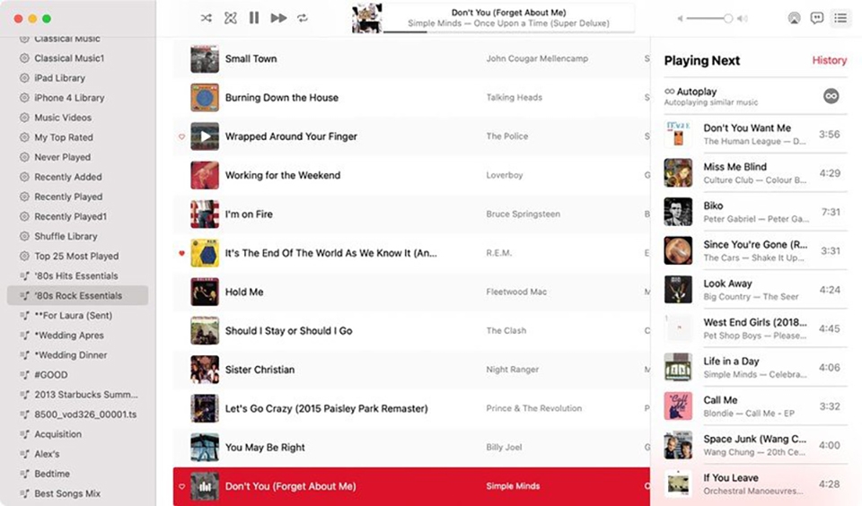
Task: Select Biko in the Playing Next queue
Action: pyautogui.click(x=755, y=212)
